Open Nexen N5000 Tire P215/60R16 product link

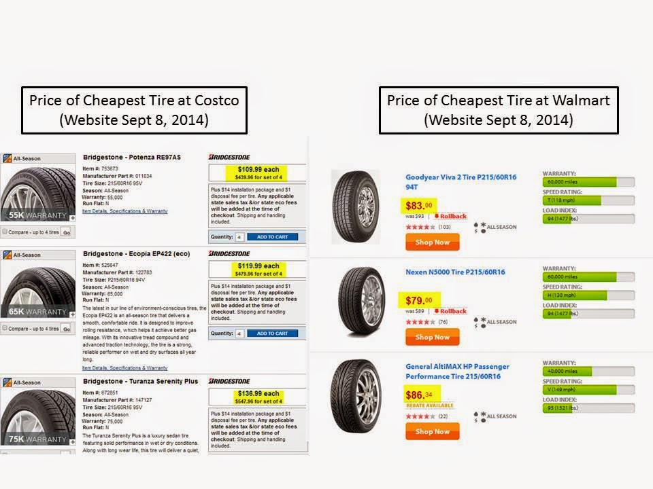click(455, 272)
